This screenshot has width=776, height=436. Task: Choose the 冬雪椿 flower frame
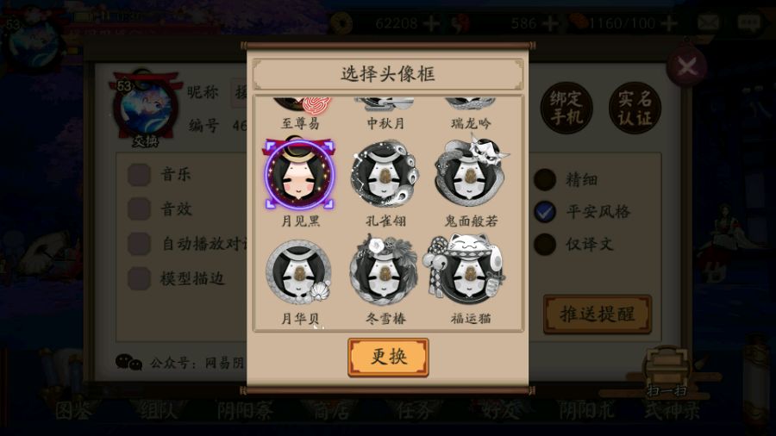click(x=385, y=270)
